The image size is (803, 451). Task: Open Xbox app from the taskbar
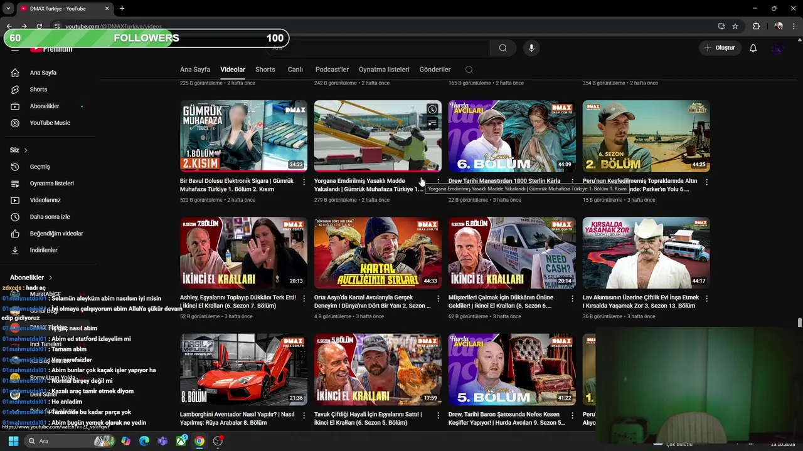coord(181,441)
